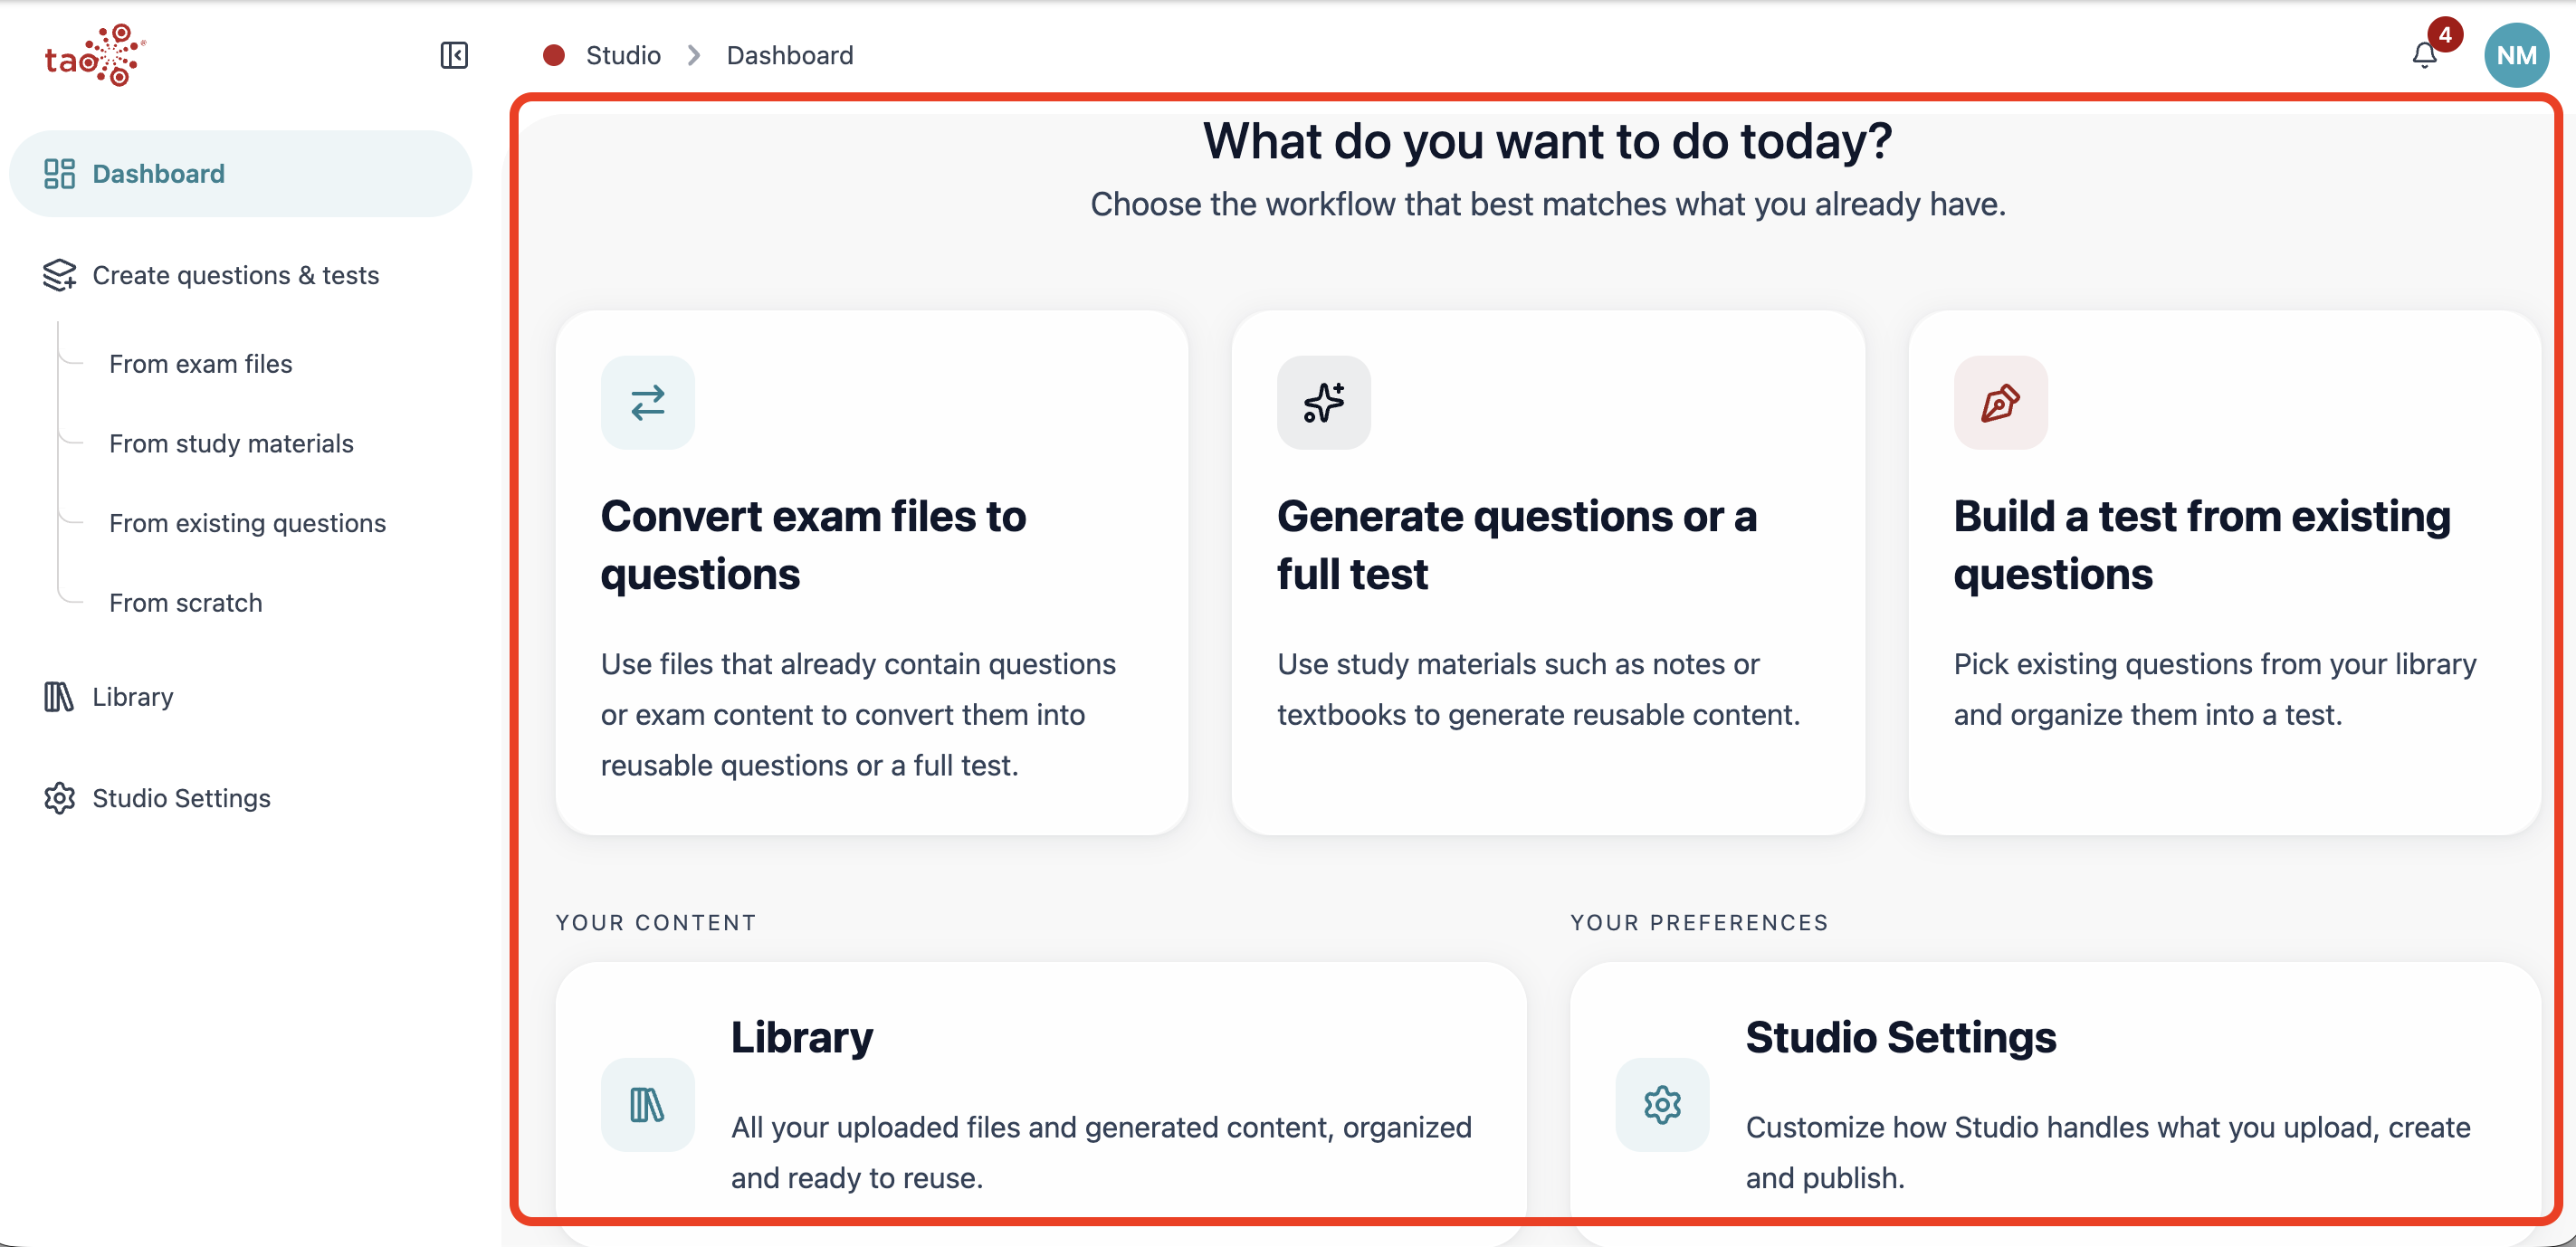2576x1247 pixels.
Task: Open Generate questions or a full test card
Action: tap(1548, 572)
